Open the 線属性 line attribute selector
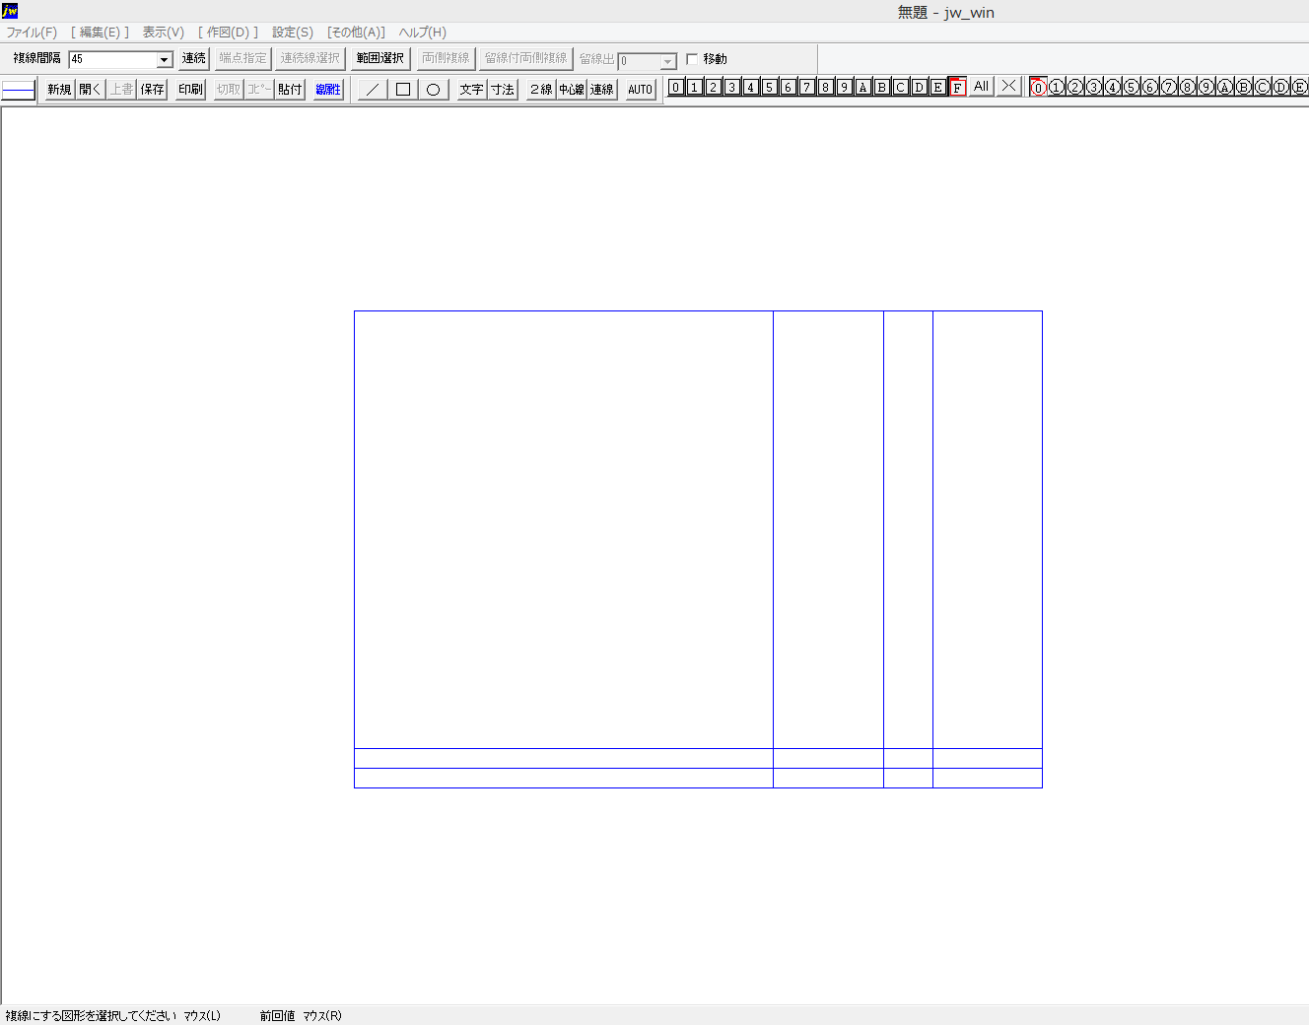The height and width of the screenshot is (1025, 1309). click(328, 90)
